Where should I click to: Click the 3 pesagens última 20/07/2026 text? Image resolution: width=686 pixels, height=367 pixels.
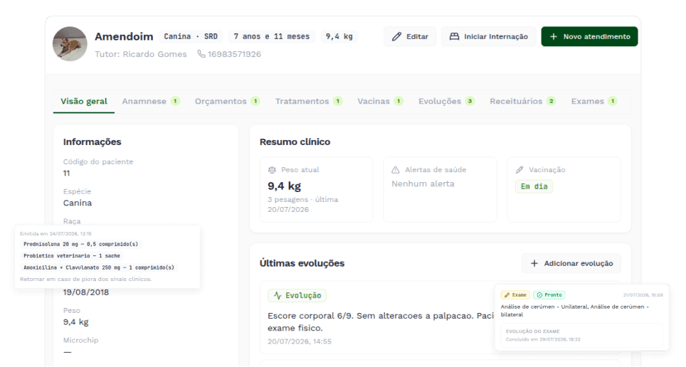tap(302, 204)
